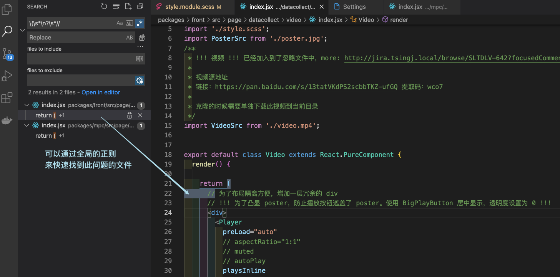Screen dimensions: 560x277
Task: Click 'return (' code on line 21
Action: pos(215,183)
